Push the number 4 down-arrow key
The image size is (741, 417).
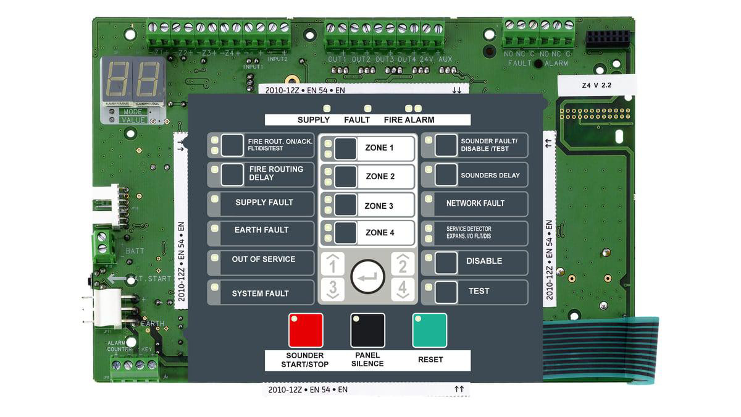(x=403, y=290)
